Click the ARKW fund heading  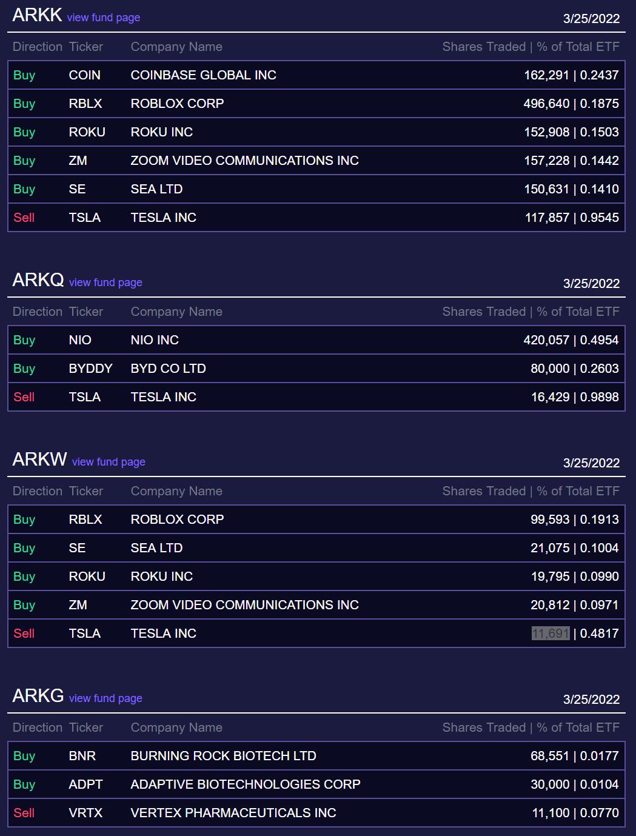(x=39, y=460)
